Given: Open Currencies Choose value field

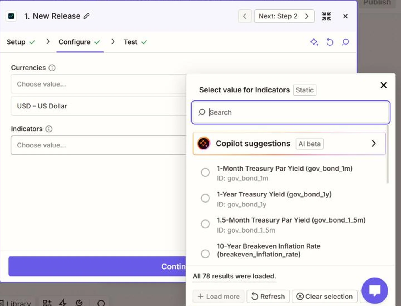Looking at the screenshot, I should click(x=99, y=84).
